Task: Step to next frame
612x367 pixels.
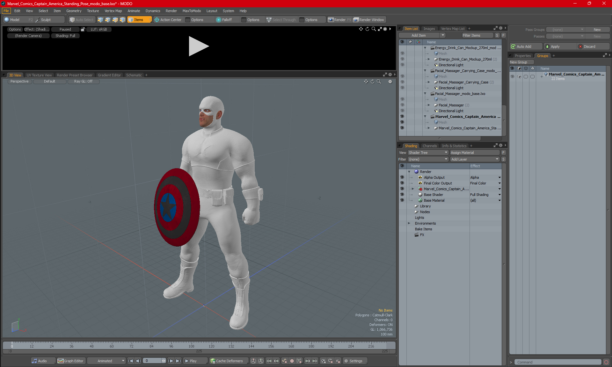Action: click(x=171, y=361)
